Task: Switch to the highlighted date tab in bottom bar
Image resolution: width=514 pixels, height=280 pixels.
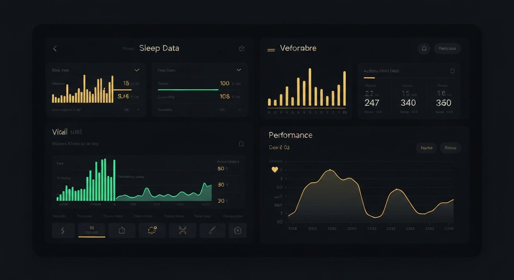Action: pyautogui.click(x=92, y=230)
